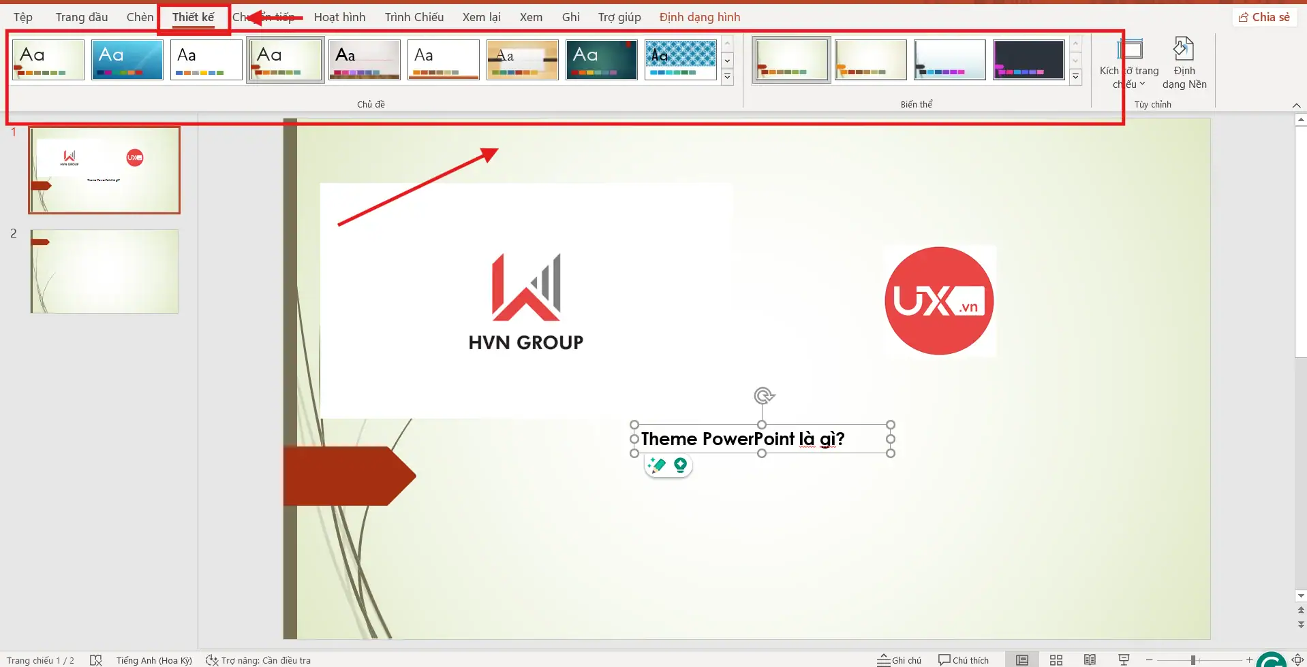Click the zoom in plus button
Viewport: 1307px width, 667px height.
(x=1249, y=660)
